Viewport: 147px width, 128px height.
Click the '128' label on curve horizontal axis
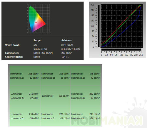click(121, 55)
